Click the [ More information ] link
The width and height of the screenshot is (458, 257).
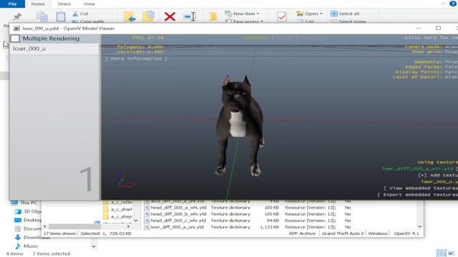(136, 59)
